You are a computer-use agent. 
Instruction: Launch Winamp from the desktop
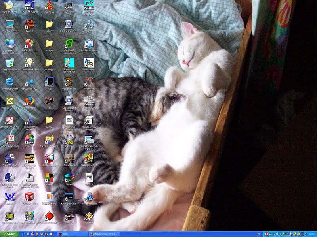(89, 216)
